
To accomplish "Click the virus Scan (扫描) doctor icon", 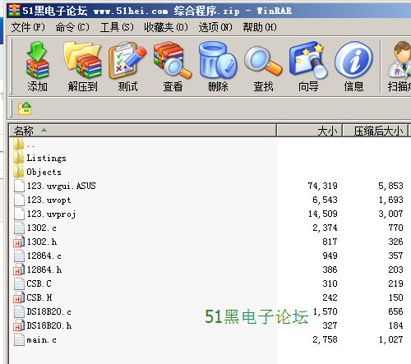I will (400, 59).
